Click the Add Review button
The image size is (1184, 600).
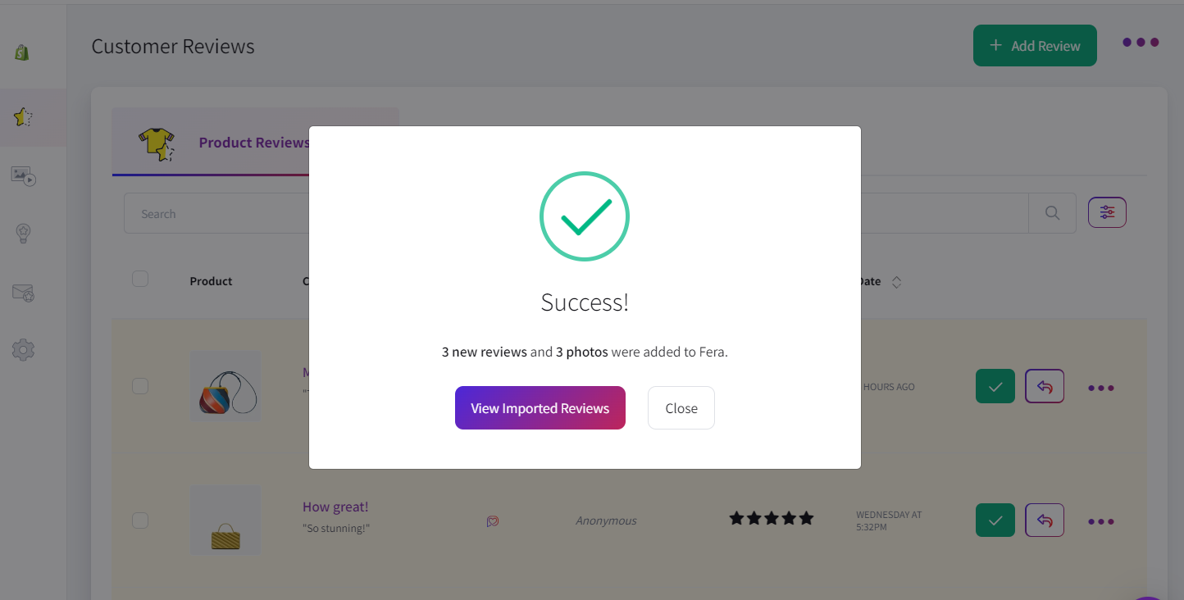[x=1034, y=46]
